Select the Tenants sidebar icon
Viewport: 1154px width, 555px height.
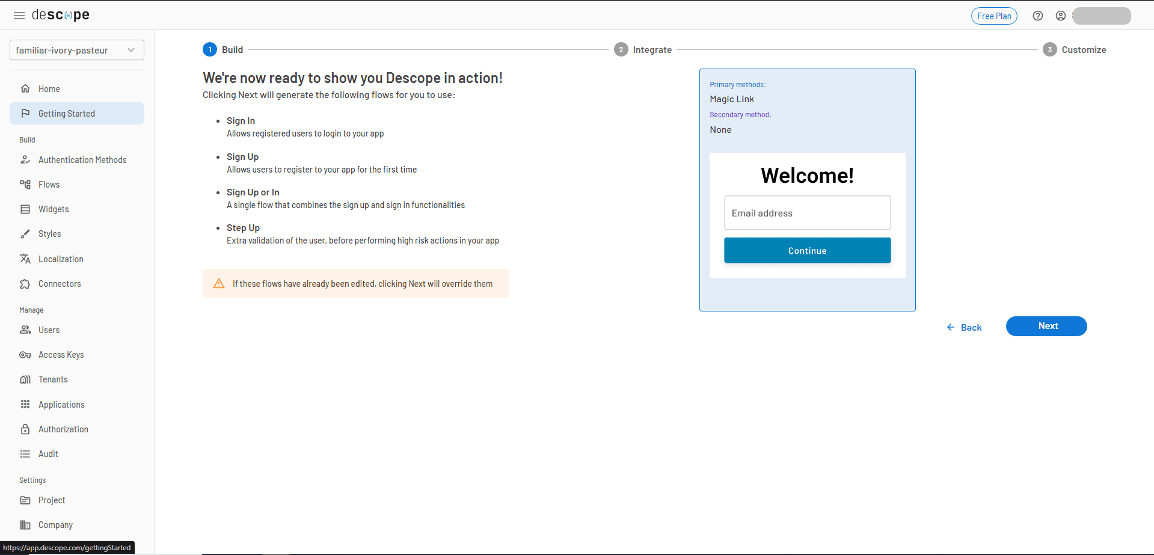click(x=25, y=379)
